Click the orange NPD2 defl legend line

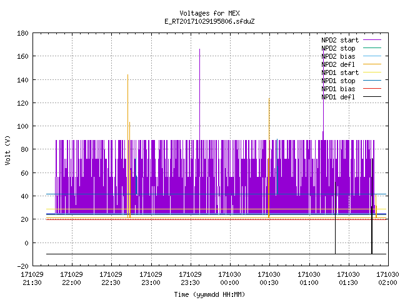[372, 64]
